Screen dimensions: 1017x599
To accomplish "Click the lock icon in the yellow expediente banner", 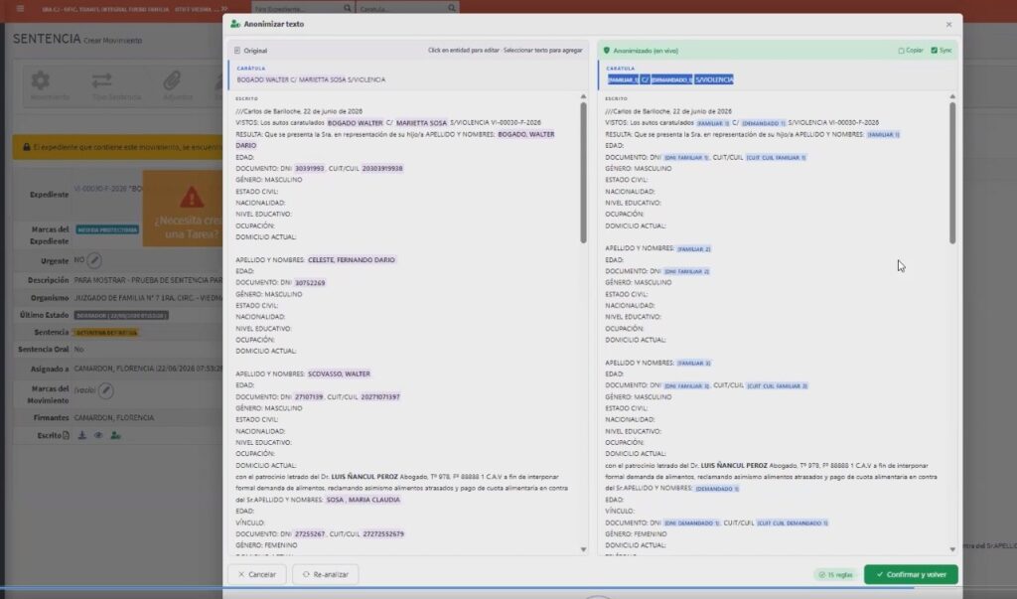I will 27,147.
